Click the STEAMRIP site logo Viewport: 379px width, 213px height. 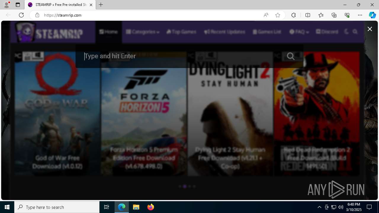[50, 32]
